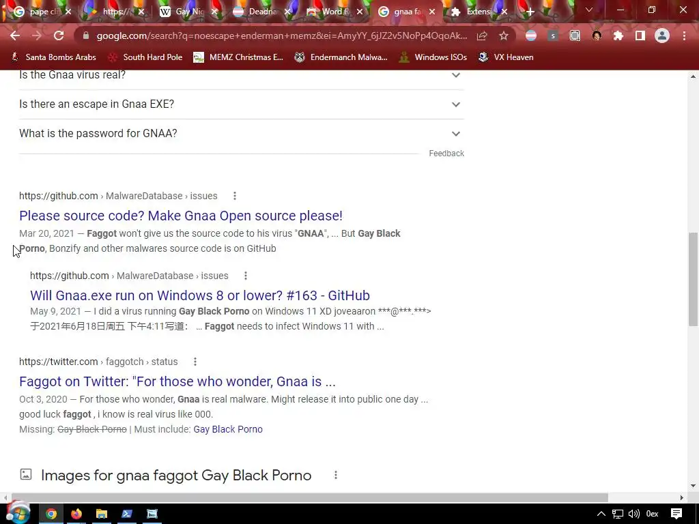
Task: Open 'Windows ISOs' bookmark
Action: click(x=433, y=57)
